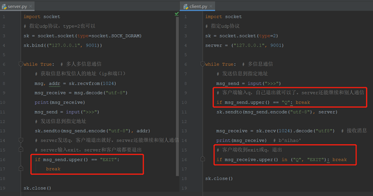Click 'msg_send = input(">>>")' in server.py
Image resolution: width=373 pixels, height=196 pixels.
coord(67,112)
